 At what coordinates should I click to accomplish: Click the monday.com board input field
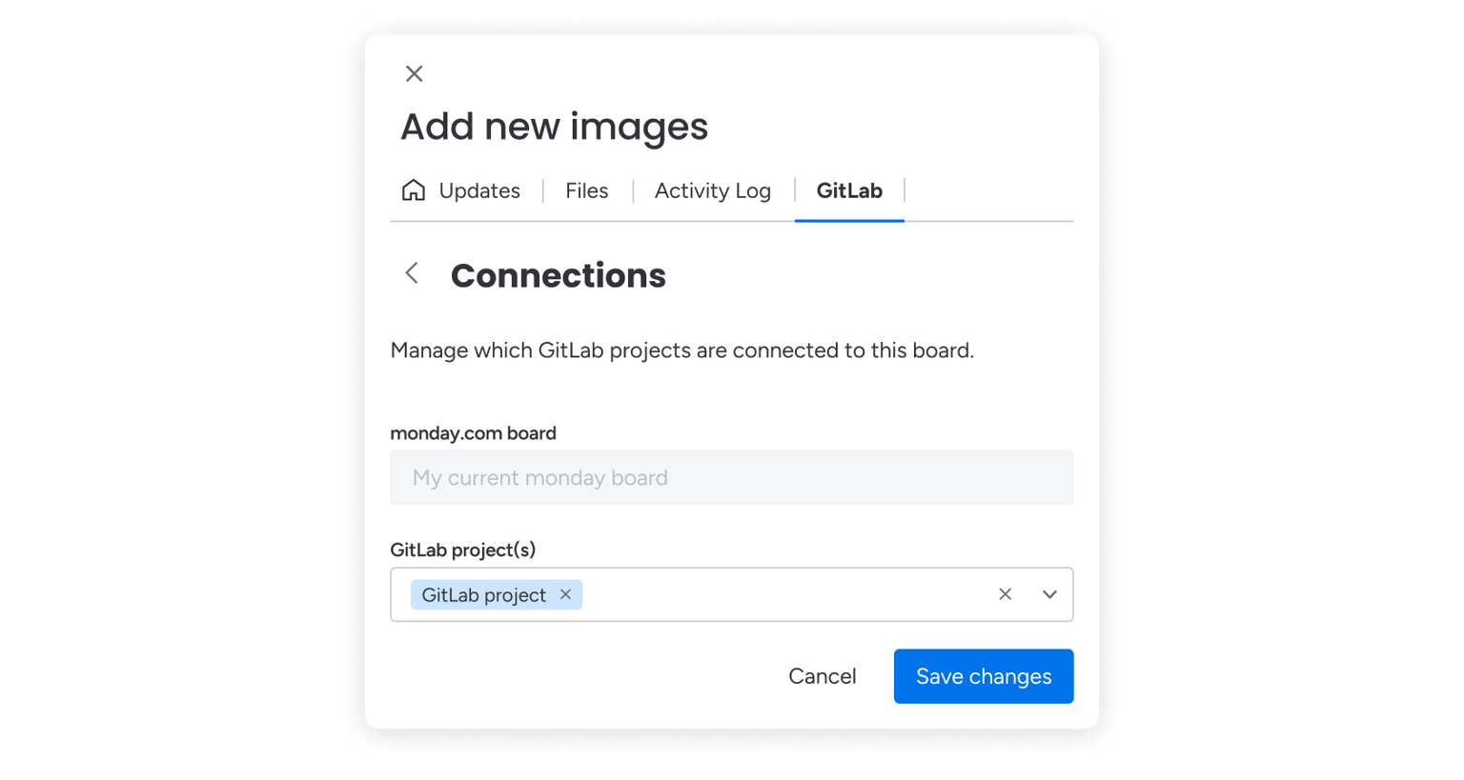(x=731, y=477)
